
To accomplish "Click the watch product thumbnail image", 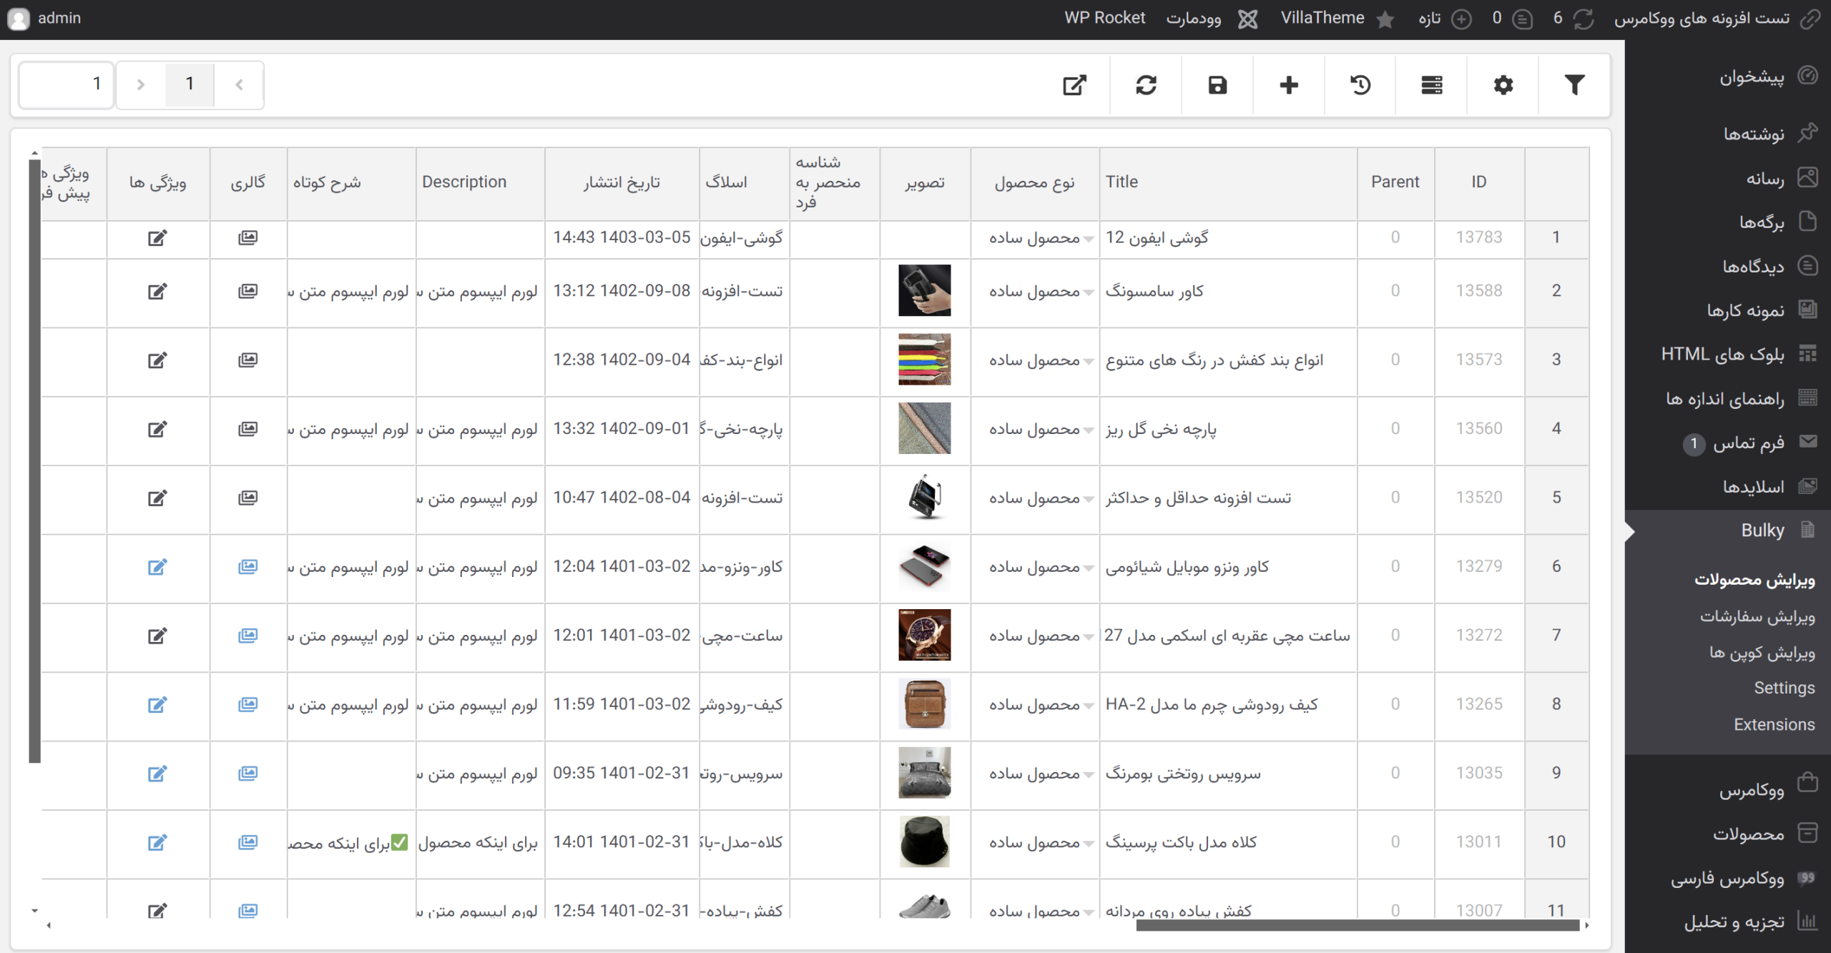I will [924, 635].
